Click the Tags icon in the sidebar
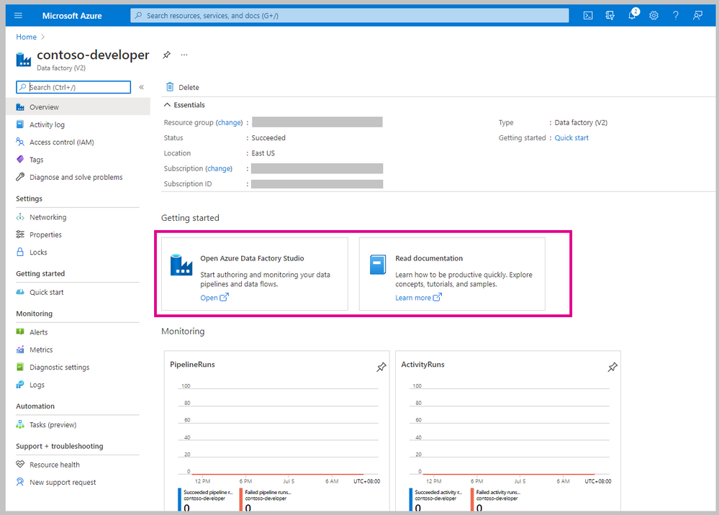719x515 pixels. [19, 160]
